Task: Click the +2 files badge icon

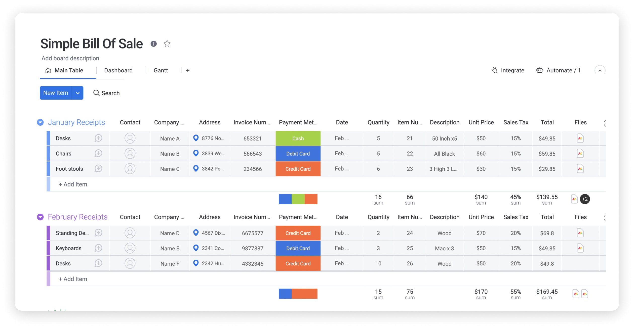Action: pyautogui.click(x=585, y=198)
